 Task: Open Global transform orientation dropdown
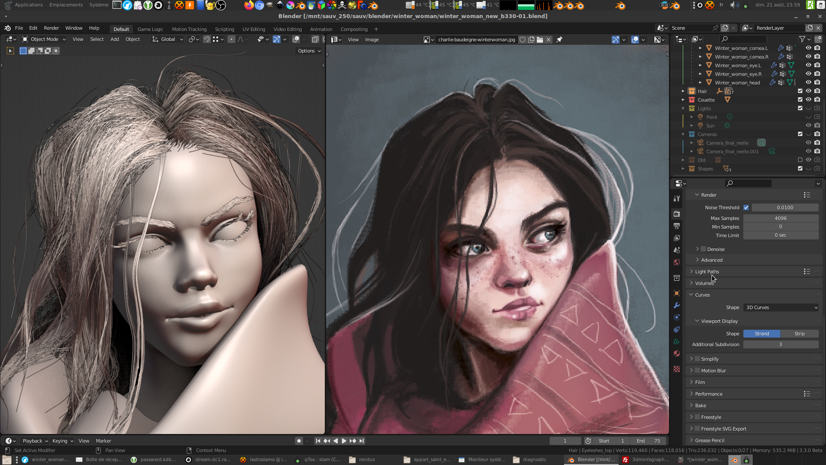point(168,39)
